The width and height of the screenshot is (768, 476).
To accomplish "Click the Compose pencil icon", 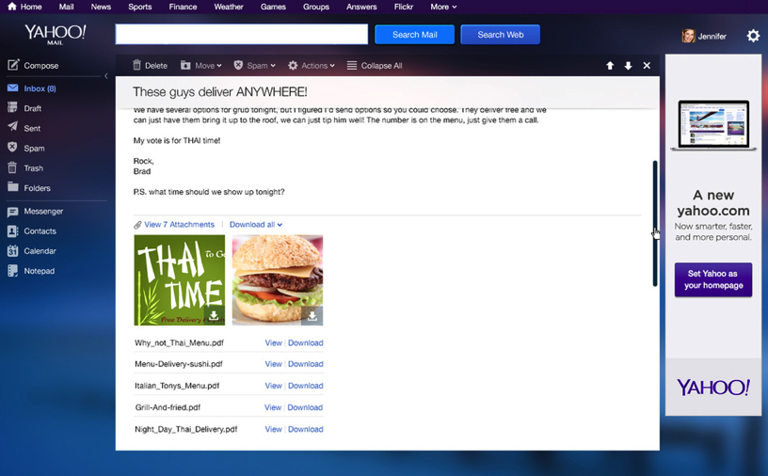I will pyautogui.click(x=13, y=65).
